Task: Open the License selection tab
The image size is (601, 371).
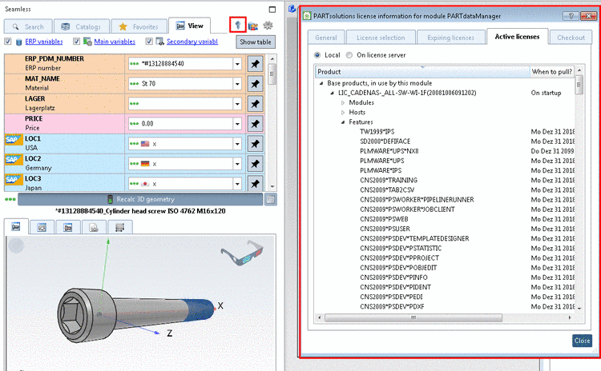Action: click(x=381, y=38)
